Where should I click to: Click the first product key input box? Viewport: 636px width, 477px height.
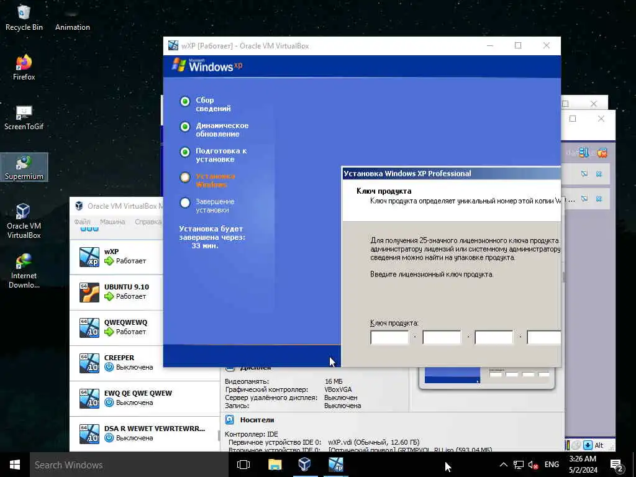click(x=389, y=337)
